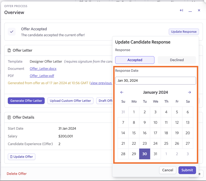Click greyed February 1 in calendar
206x181 pixels.
click(166, 154)
